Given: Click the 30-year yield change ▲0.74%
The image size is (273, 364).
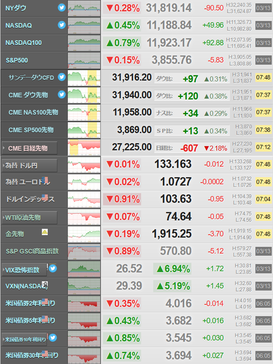Looking at the screenshot, I should click(x=123, y=355).
